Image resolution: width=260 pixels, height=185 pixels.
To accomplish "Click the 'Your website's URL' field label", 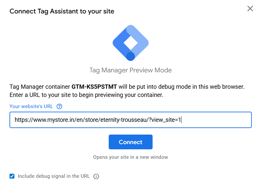I will 31,106.
